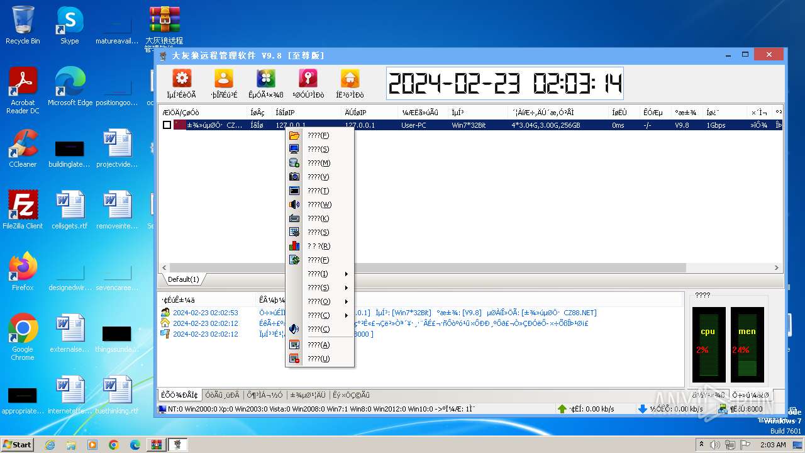Select the green refresh arrows (F) menu entry

tap(319, 260)
